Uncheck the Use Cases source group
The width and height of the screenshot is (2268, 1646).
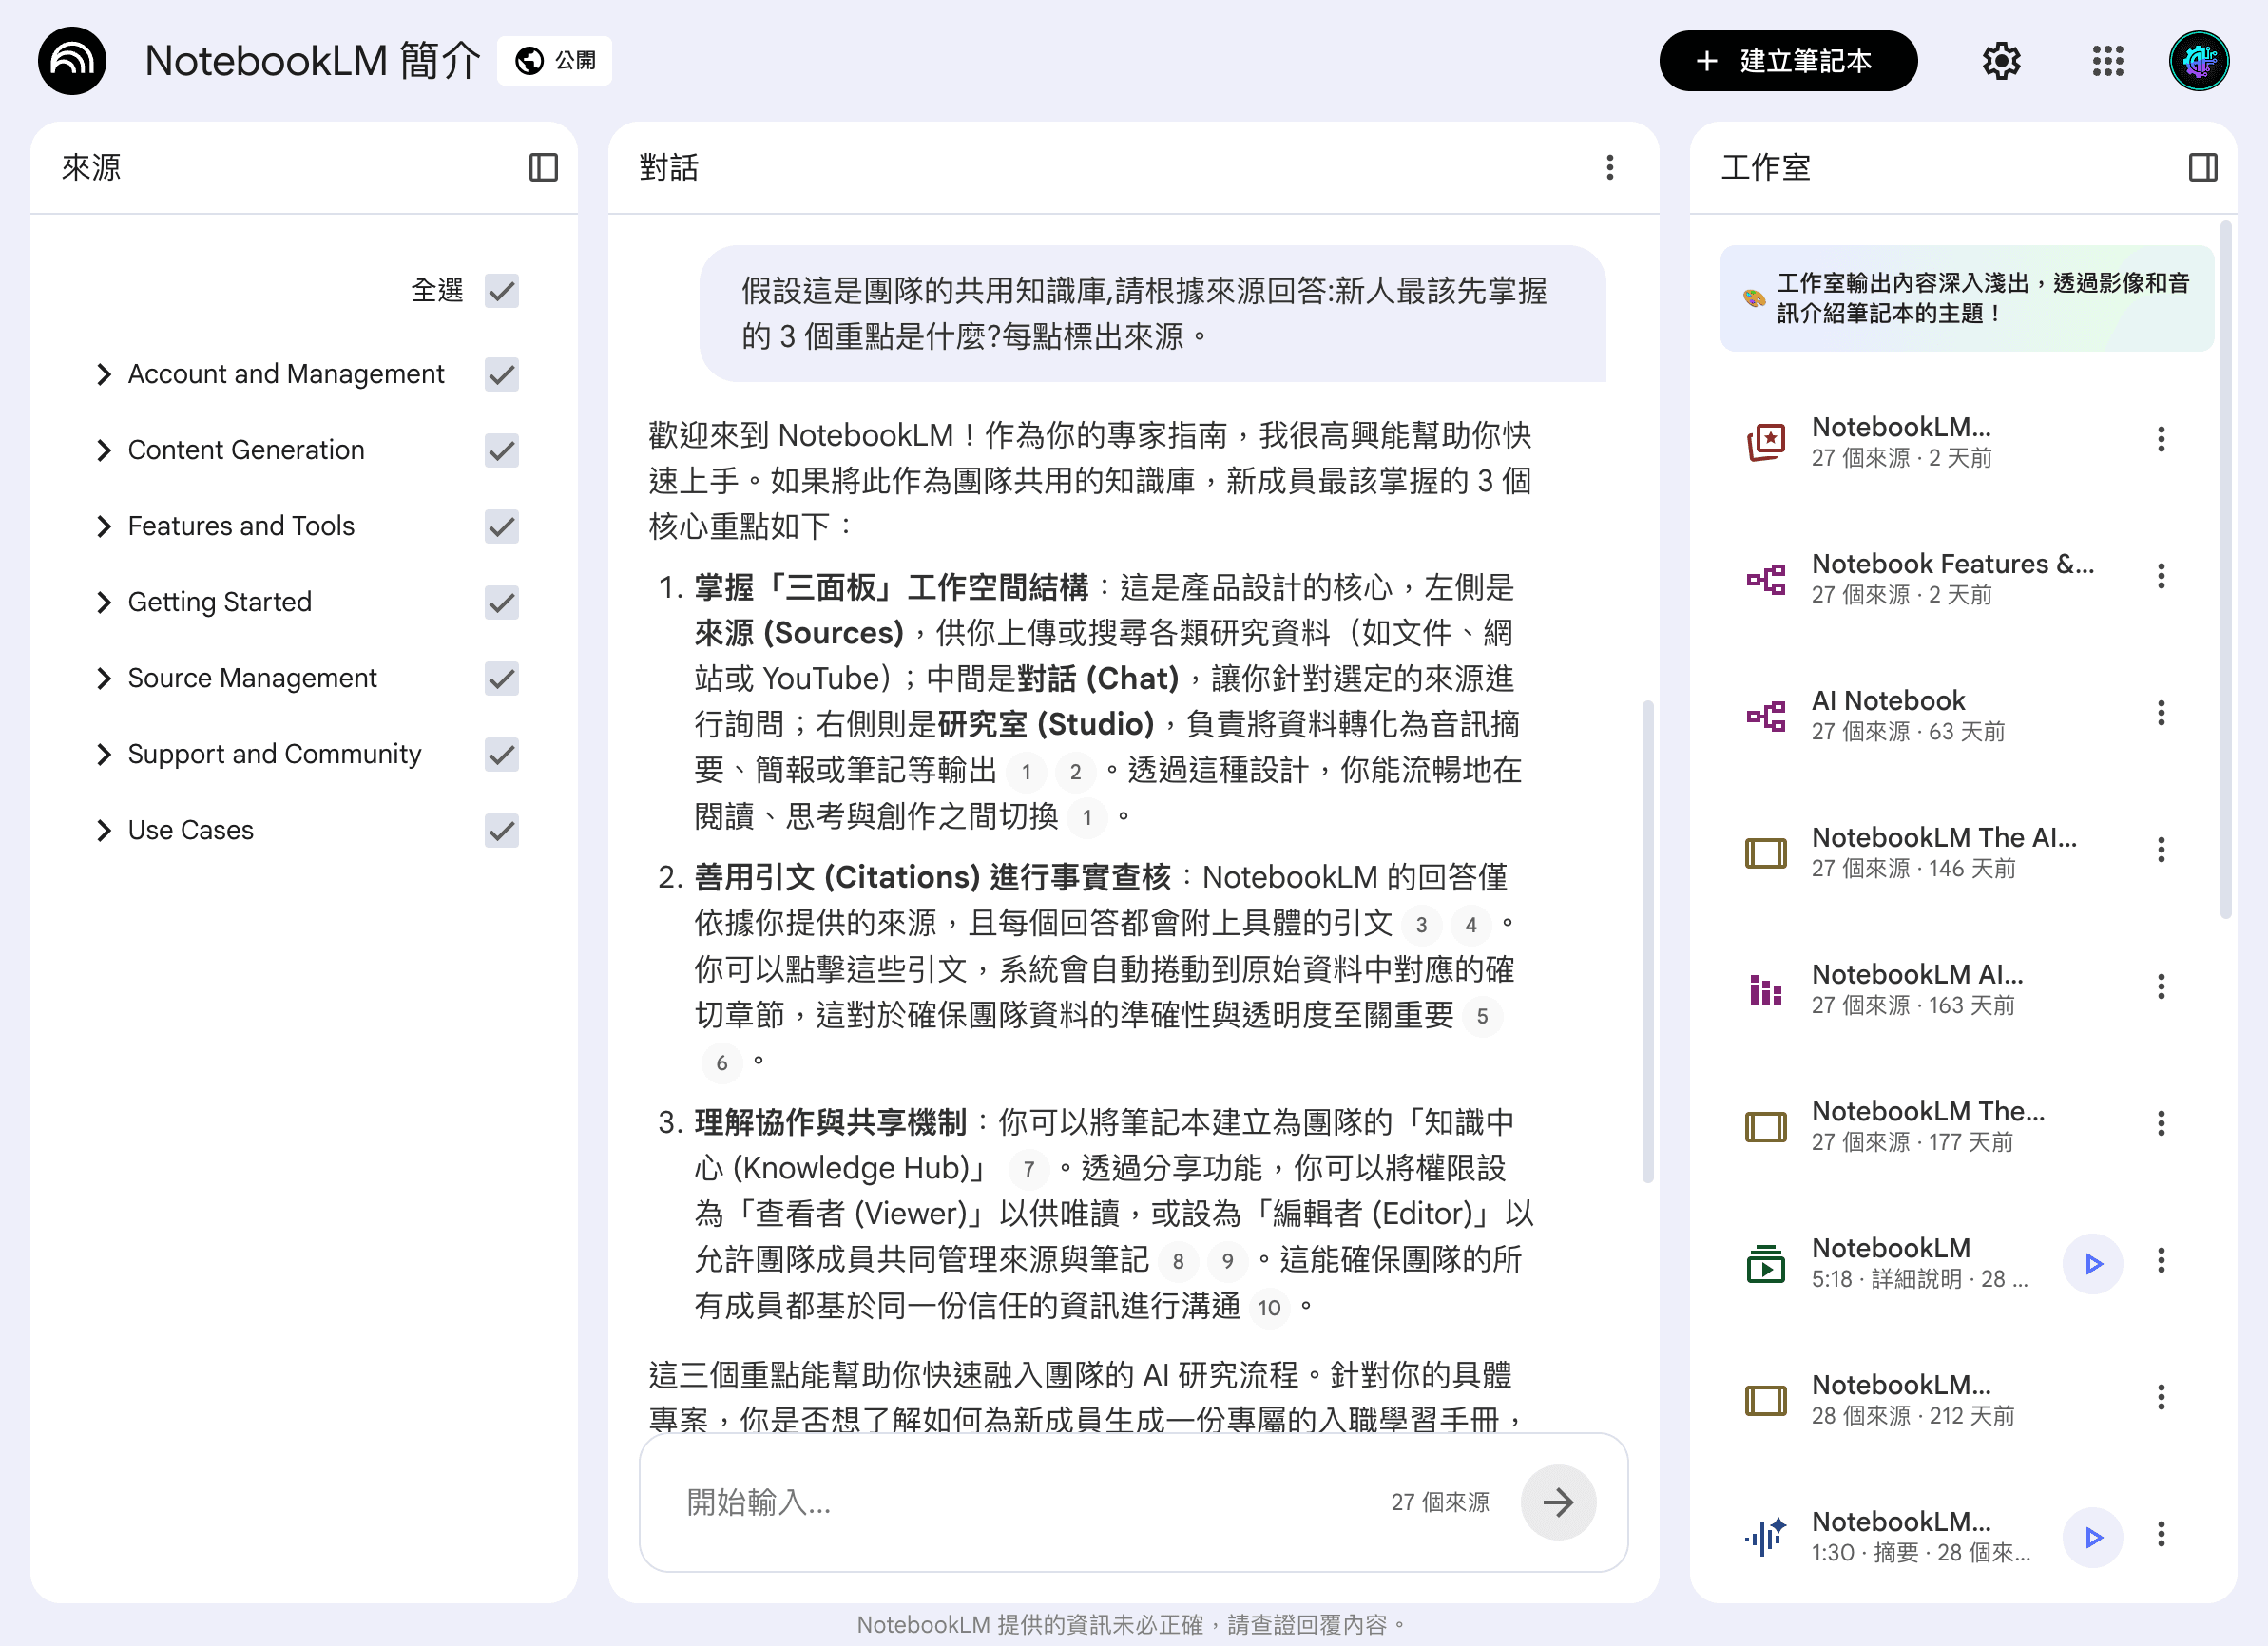502,831
